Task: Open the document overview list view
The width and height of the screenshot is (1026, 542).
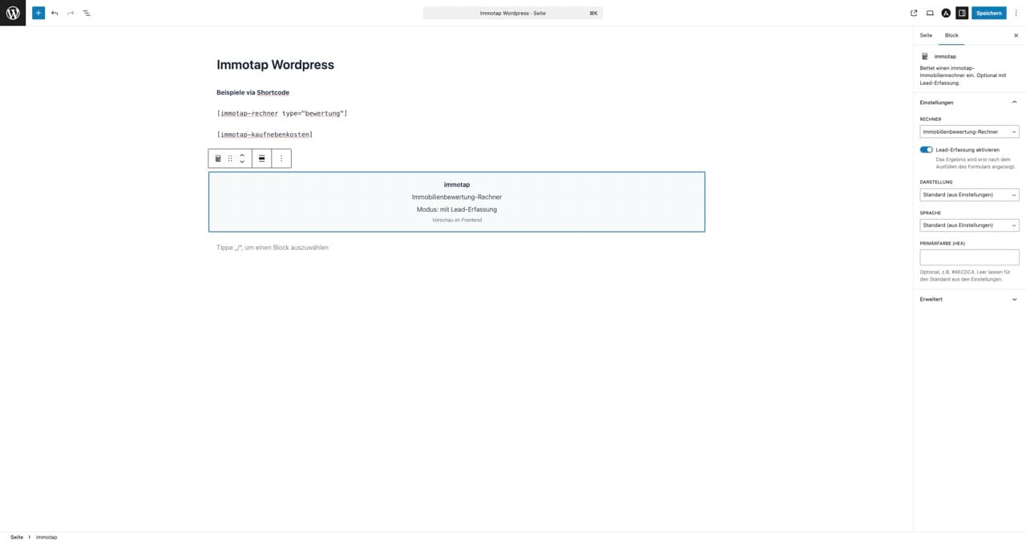Action: (87, 13)
